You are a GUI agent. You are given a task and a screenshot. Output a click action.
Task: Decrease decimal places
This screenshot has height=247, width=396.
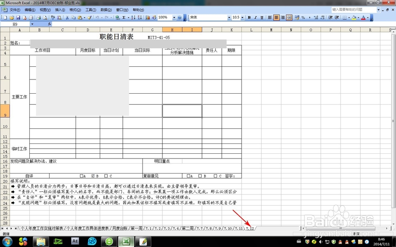[322, 17]
